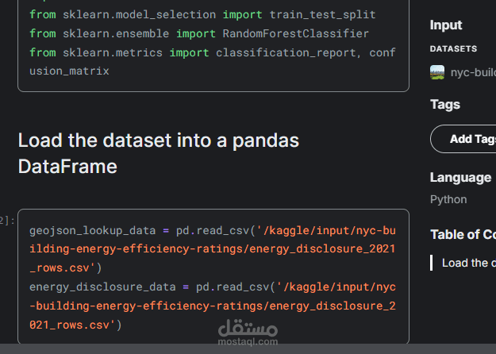Click the nyc-build dataset thumbnail icon
496x354 pixels.
click(x=437, y=72)
